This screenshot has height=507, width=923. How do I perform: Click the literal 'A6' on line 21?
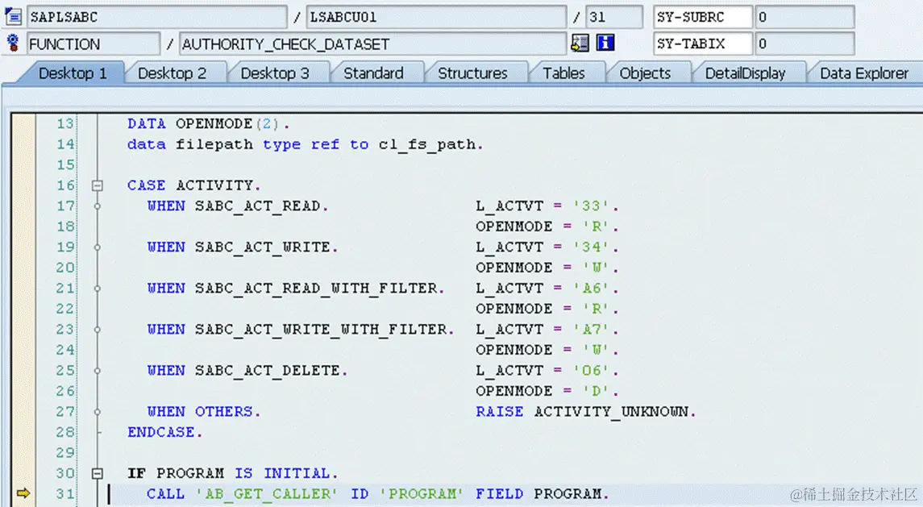click(592, 289)
